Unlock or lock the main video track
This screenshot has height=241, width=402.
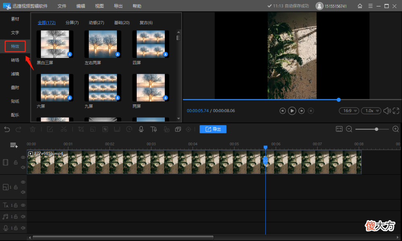coord(16,162)
